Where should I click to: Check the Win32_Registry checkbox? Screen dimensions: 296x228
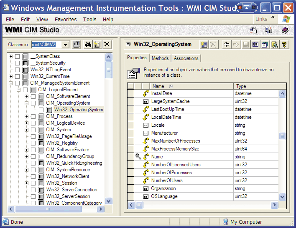33,143
